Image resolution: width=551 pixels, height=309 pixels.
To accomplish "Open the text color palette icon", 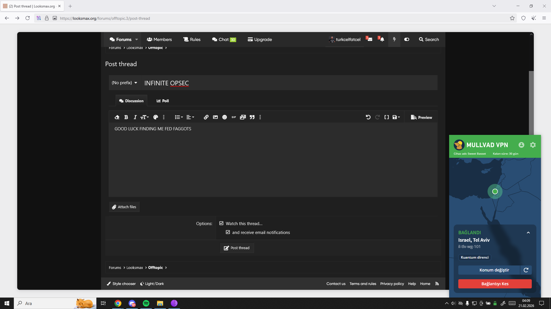I will [x=156, y=117].
